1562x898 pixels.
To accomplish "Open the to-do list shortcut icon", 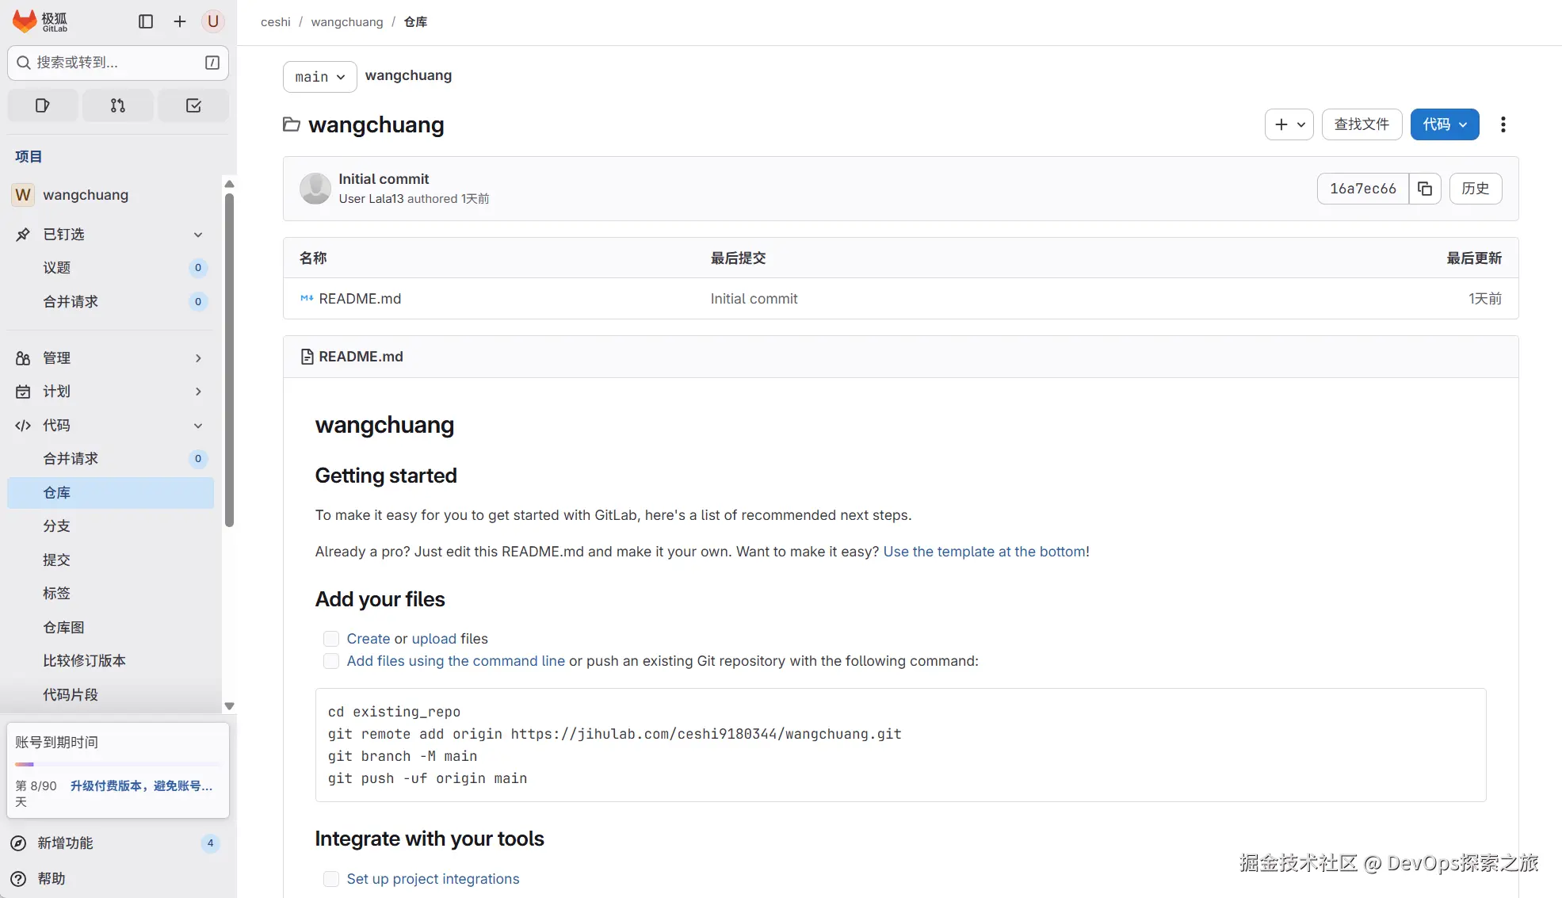I will click(x=193, y=105).
